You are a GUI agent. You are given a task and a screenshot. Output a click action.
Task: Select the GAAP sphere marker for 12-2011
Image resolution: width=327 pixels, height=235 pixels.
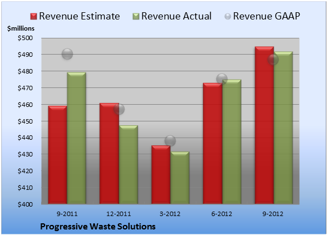coord(119,109)
